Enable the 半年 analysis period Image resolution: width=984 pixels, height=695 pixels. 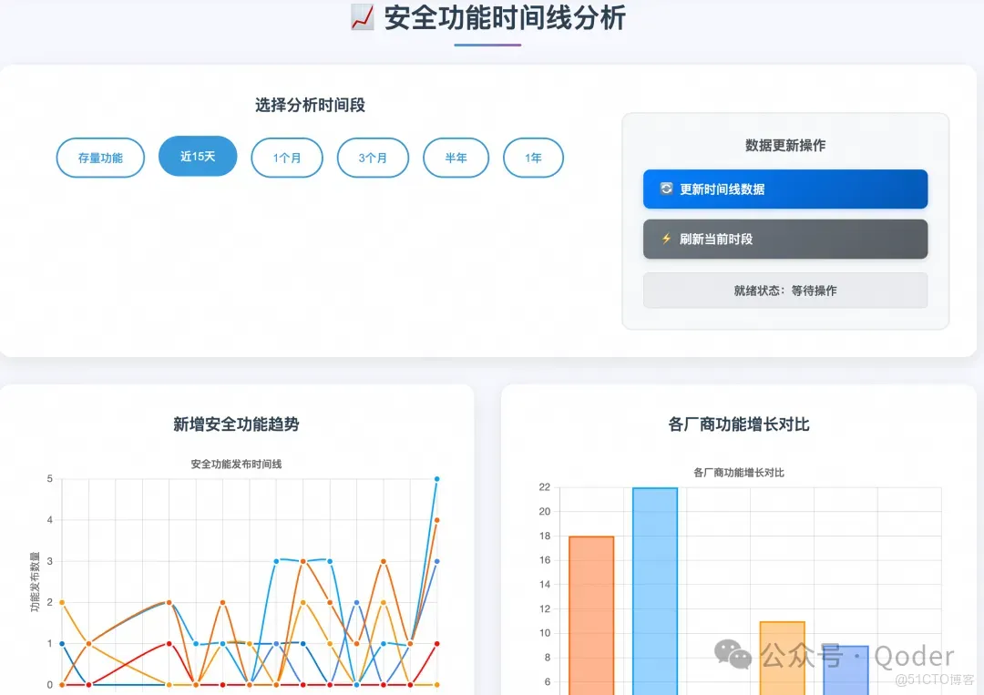click(x=456, y=157)
